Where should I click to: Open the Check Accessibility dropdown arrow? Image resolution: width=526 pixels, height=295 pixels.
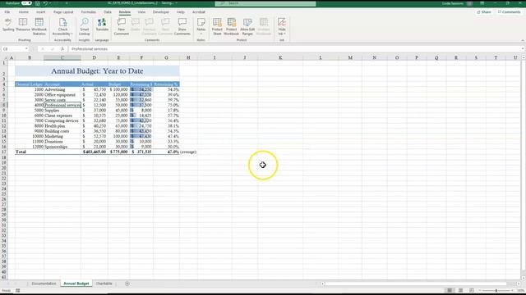click(72, 34)
